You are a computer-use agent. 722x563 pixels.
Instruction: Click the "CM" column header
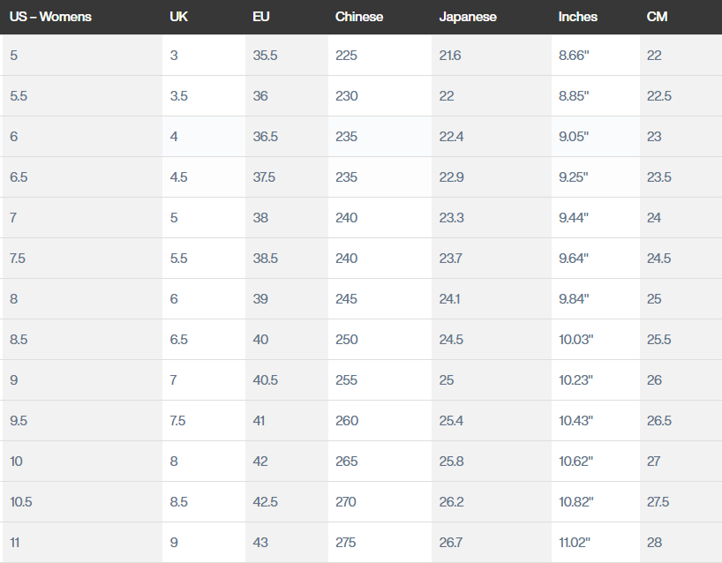click(x=657, y=17)
